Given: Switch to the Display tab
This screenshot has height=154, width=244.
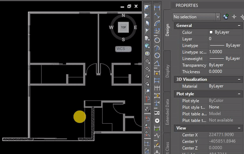Looking at the screenshot, I should coord(167,71).
